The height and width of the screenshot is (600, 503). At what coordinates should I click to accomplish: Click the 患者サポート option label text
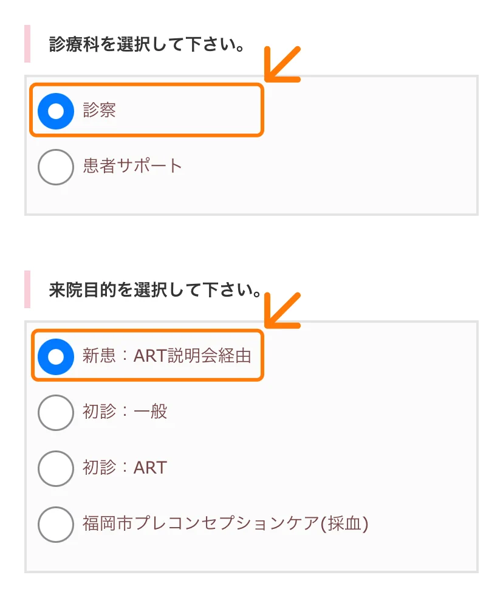pos(132,166)
